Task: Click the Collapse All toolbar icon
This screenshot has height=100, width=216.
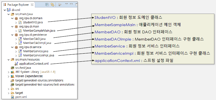Action: coord(47,5)
